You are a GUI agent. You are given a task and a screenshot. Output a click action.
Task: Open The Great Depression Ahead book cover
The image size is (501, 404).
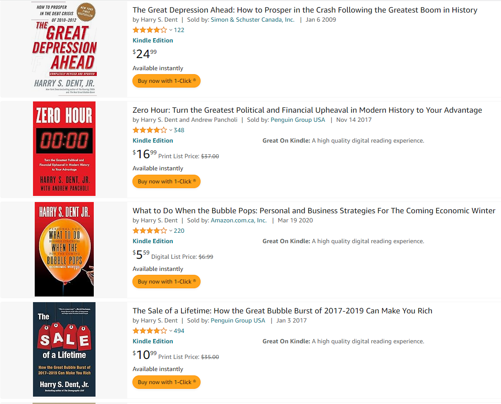point(64,48)
